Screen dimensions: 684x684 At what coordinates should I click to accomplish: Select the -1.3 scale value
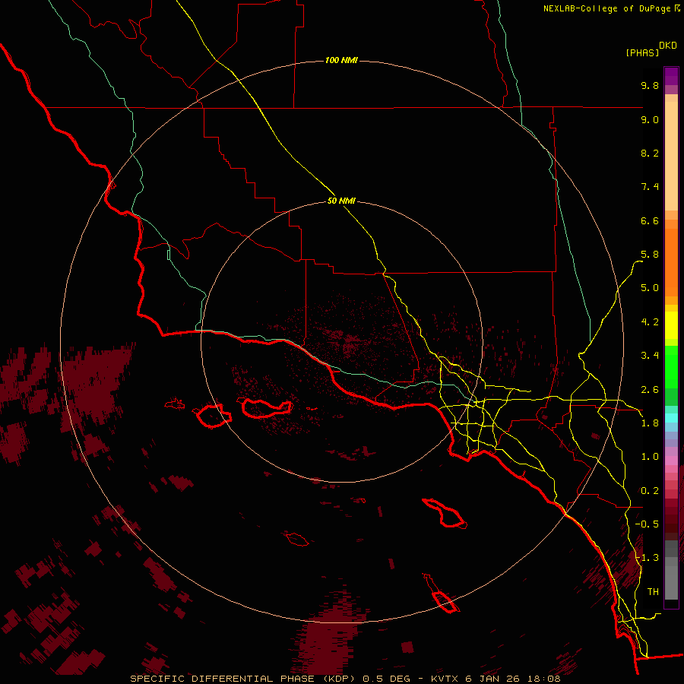click(x=647, y=558)
